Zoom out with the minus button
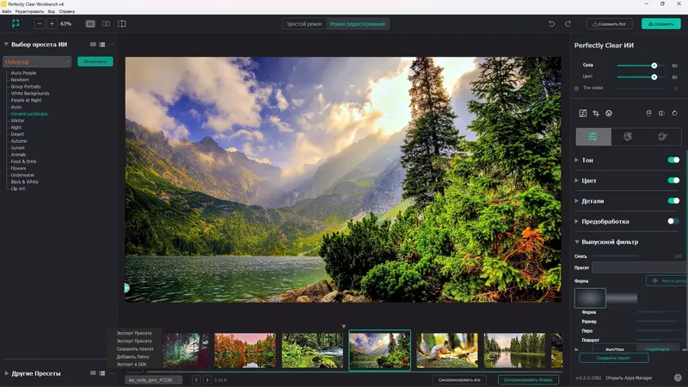The image size is (688, 387). (x=40, y=24)
